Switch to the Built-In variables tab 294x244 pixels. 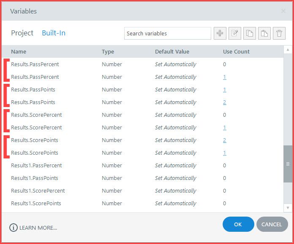pos(54,33)
